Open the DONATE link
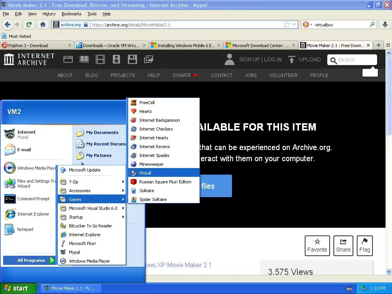 pos(185,75)
